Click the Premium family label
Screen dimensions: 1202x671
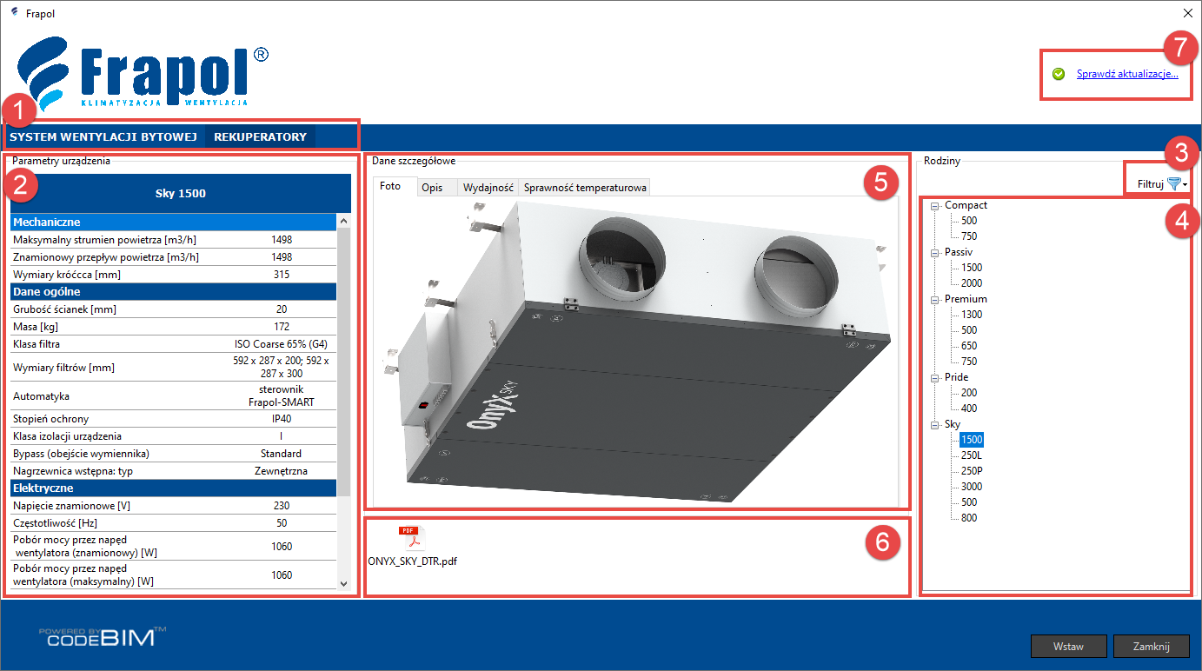pyautogui.click(x=966, y=299)
